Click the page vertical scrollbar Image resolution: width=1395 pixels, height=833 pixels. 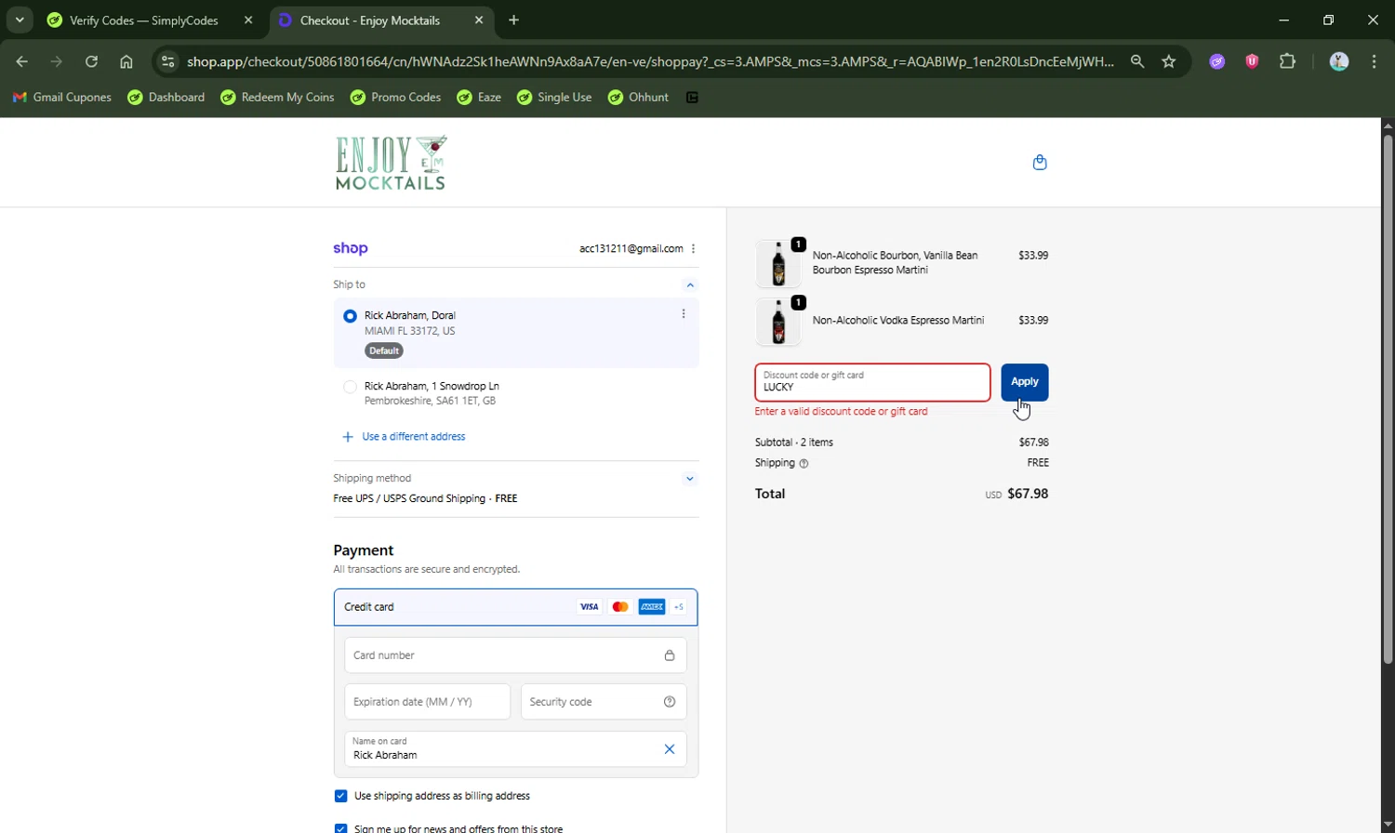point(1388,400)
